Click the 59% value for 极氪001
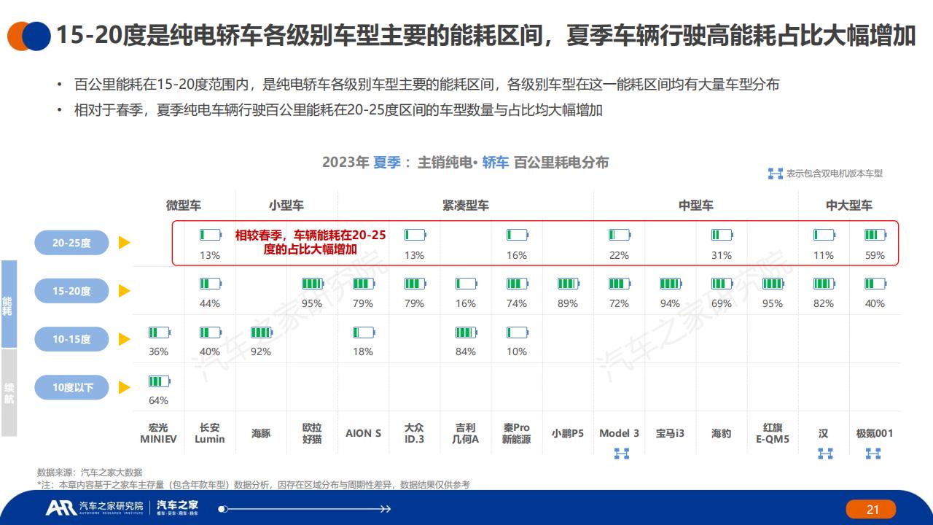The image size is (933, 525). click(875, 255)
